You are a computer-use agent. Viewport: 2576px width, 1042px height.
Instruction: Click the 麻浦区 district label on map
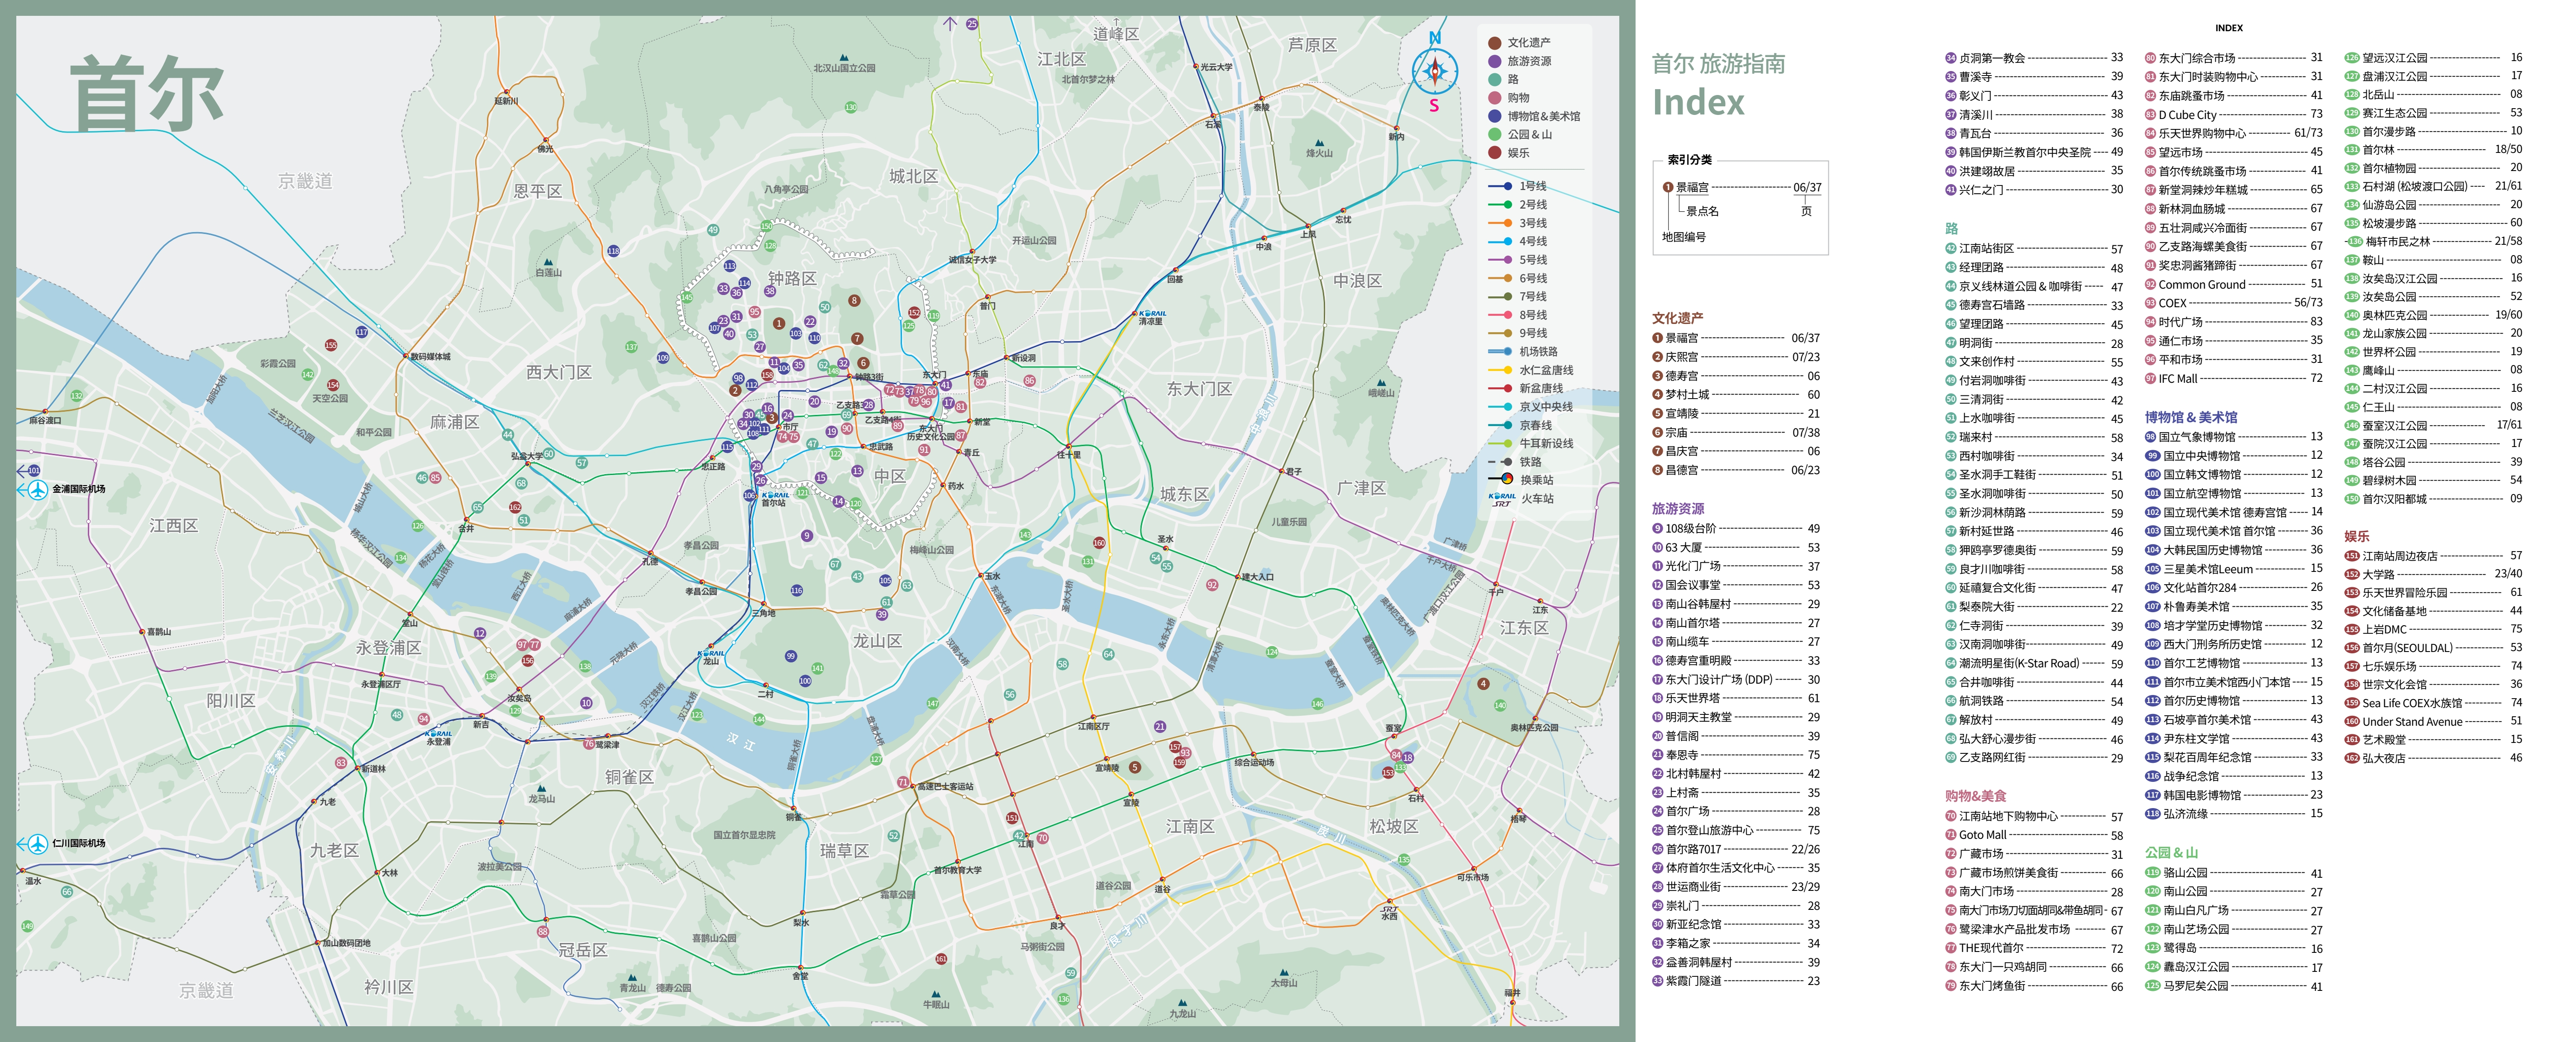click(x=454, y=422)
